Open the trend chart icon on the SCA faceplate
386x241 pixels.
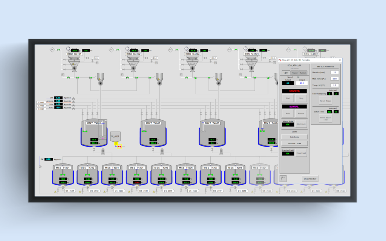click(x=282, y=178)
